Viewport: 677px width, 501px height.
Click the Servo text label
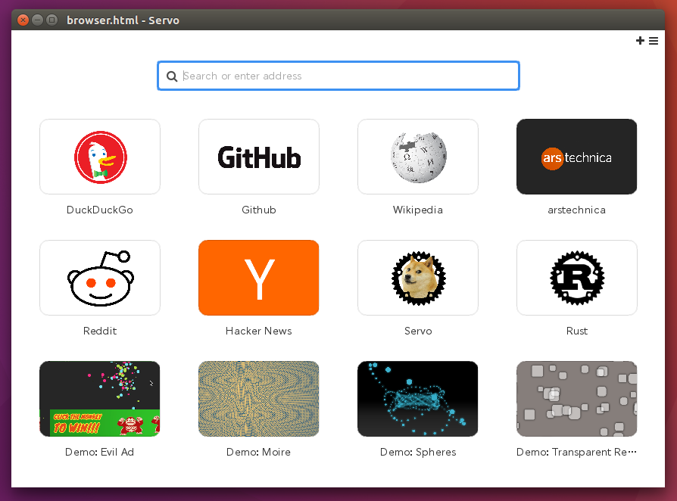tap(417, 331)
